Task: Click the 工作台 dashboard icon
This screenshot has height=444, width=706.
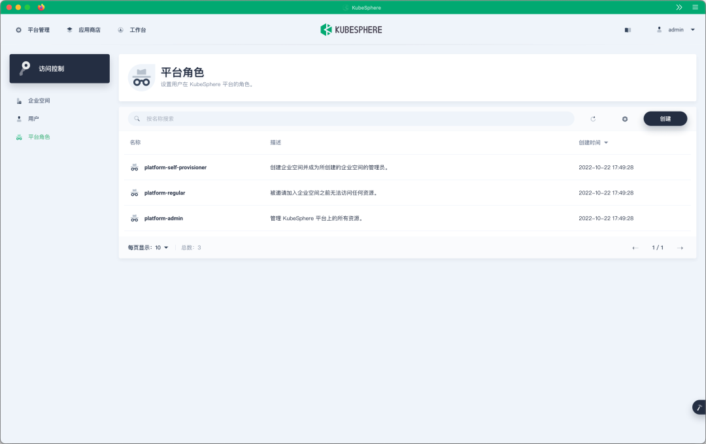Action: click(x=120, y=30)
